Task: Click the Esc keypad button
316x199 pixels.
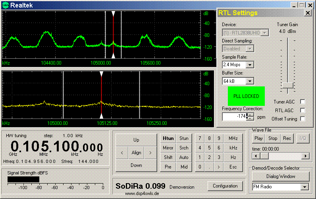Action: click(x=233, y=167)
